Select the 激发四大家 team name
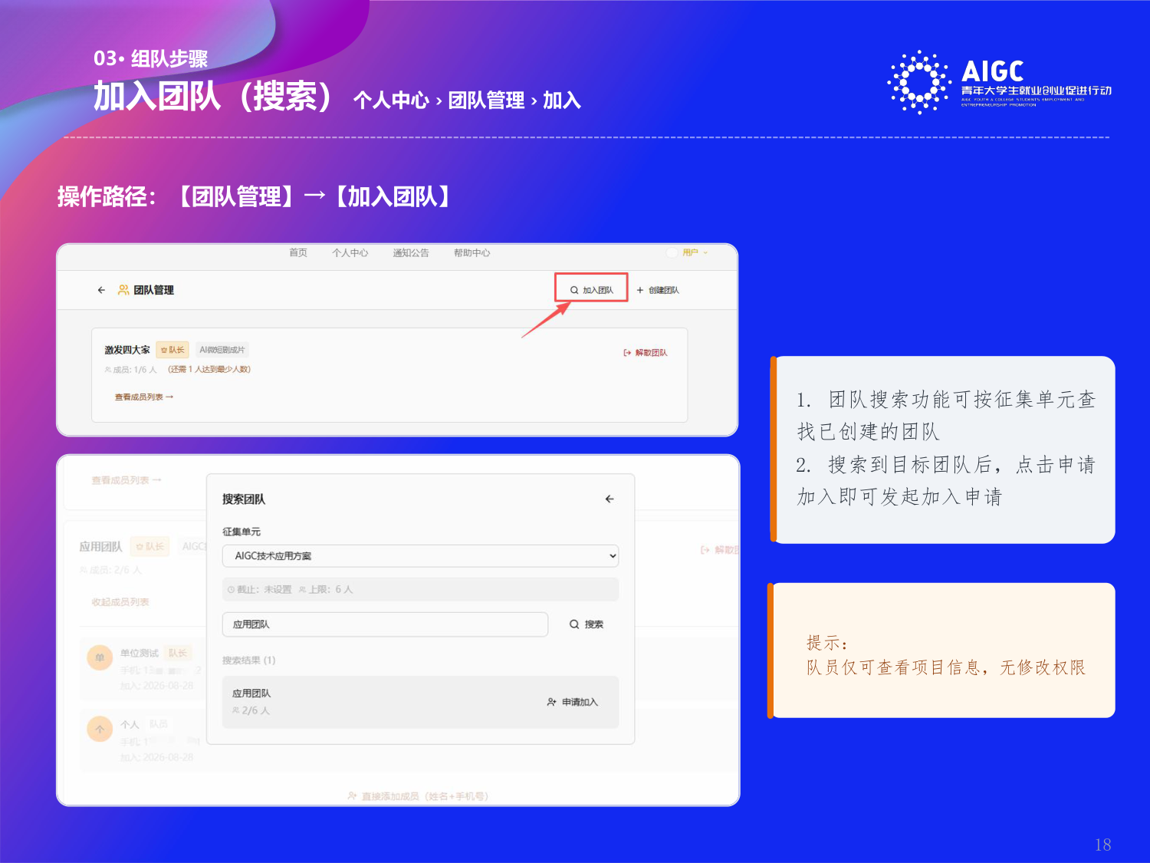Image resolution: width=1150 pixels, height=863 pixels. 127,350
